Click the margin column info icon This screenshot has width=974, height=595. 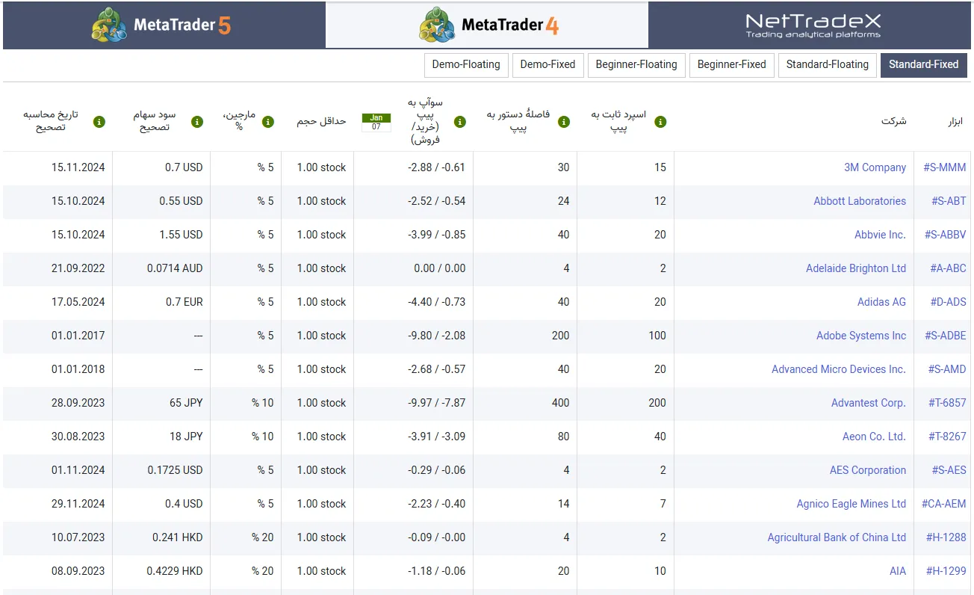268,121
